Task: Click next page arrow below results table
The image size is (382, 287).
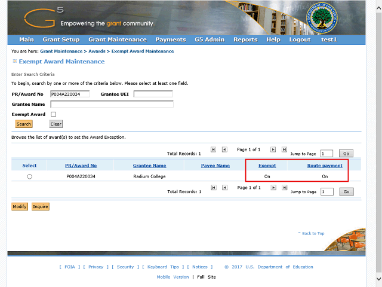Action: pyautogui.click(x=273, y=188)
